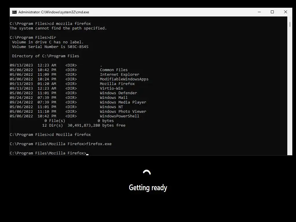This screenshot has height=222, width=296.
Task: Click the 'WindowsPowerShell' directory entry
Action: pos(119,116)
